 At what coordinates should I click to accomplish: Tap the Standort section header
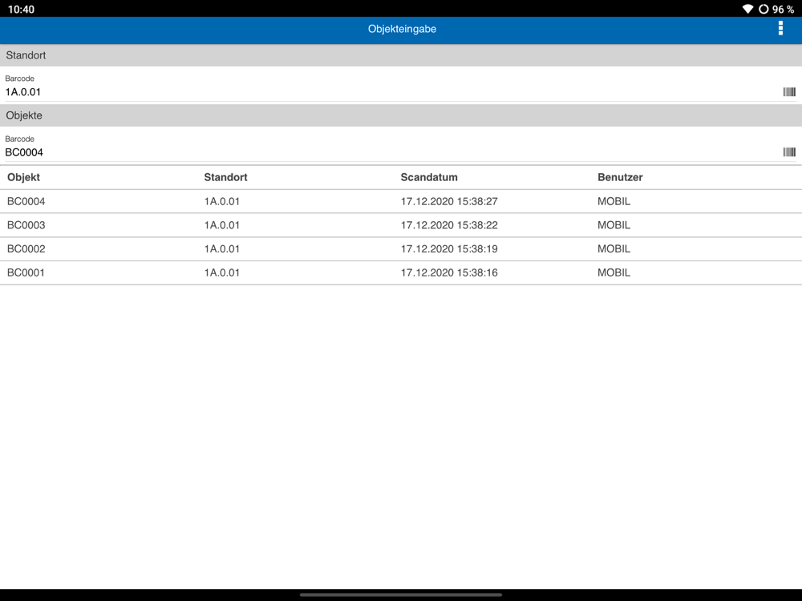tap(401, 55)
